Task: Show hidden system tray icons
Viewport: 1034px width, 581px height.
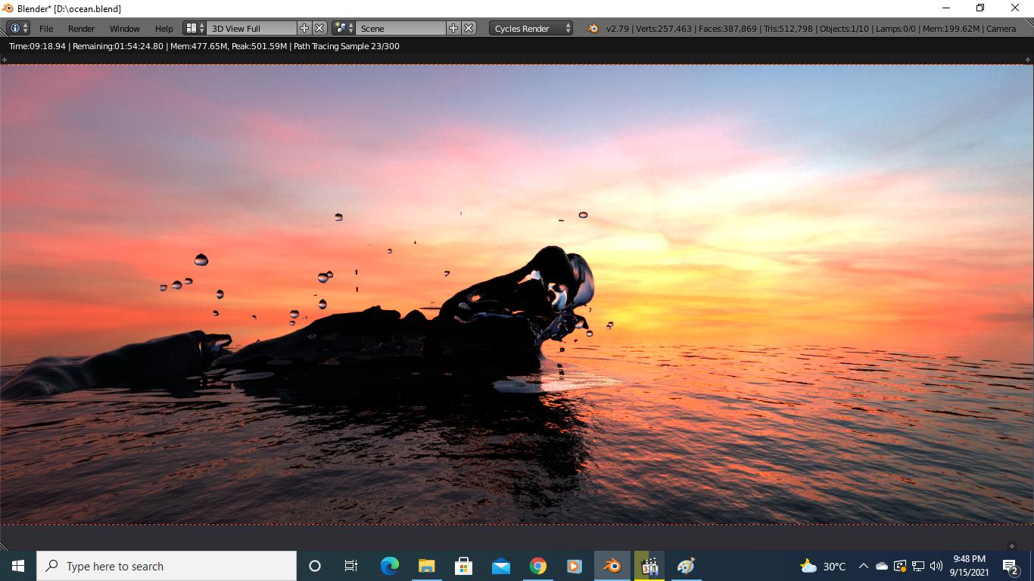Action: (863, 566)
